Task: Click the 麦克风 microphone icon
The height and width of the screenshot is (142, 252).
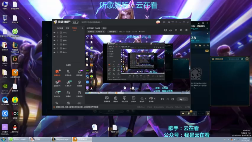Action: click(x=142, y=99)
